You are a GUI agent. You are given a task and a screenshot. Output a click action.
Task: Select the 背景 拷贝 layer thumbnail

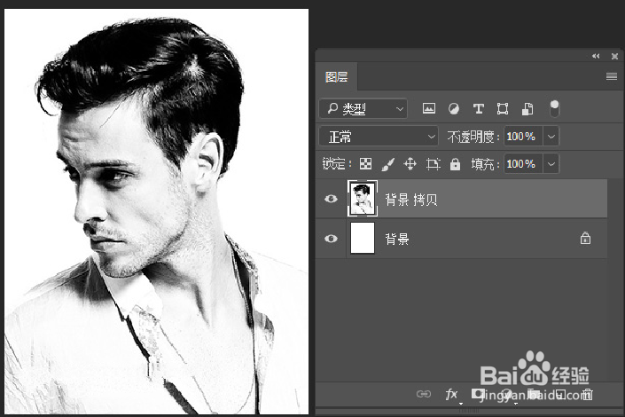pyautogui.click(x=363, y=199)
